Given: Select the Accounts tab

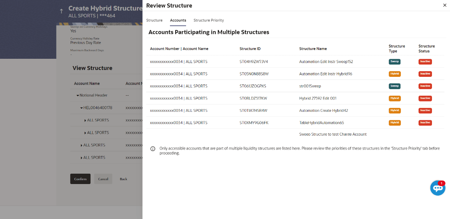Looking at the screenshot, I should click(x=178, y=20).
